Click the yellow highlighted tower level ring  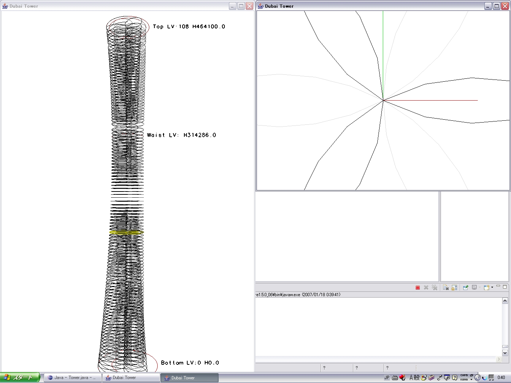126,232
